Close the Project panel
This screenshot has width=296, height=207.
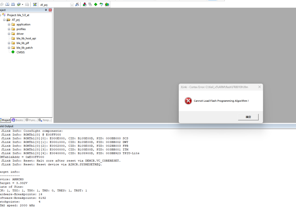50,10
